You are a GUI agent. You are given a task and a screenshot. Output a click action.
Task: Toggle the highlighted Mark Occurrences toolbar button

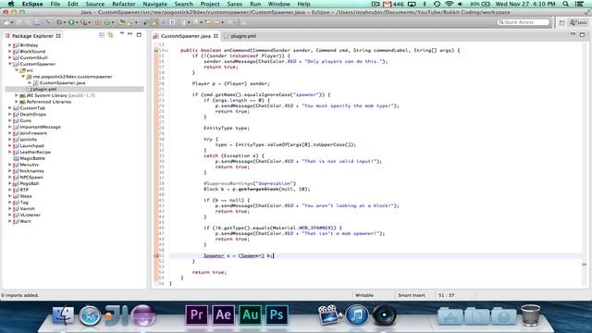tap(154, 22)
